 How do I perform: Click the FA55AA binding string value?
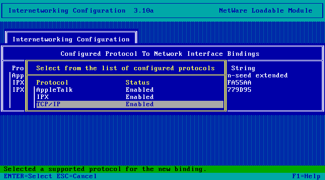coord(239,83)
